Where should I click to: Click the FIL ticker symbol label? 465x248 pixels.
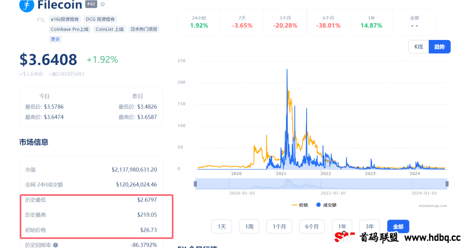(x=41, y=20)
